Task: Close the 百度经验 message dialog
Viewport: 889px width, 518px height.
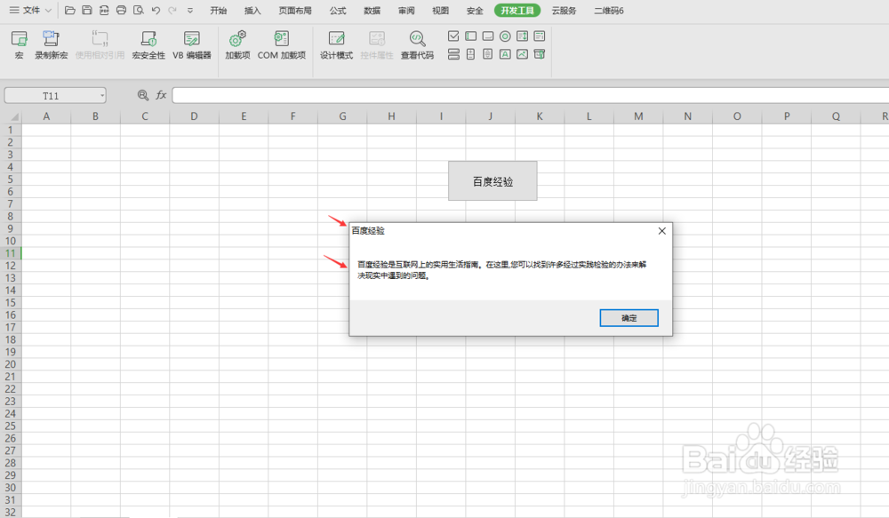Action: (661, 231)
